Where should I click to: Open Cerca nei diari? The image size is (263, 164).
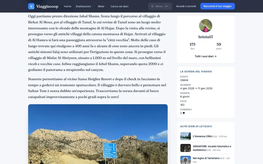119,6
